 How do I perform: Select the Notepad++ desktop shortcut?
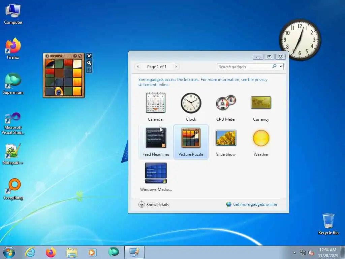pyautogui.click(x=13, y=154)
